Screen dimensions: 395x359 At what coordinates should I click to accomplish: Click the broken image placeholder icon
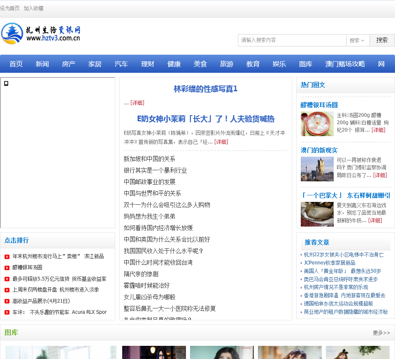[6, 83]
